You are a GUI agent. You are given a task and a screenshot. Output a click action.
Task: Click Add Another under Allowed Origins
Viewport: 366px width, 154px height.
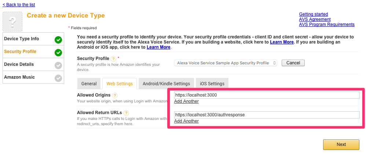click(x=187, y=101)
